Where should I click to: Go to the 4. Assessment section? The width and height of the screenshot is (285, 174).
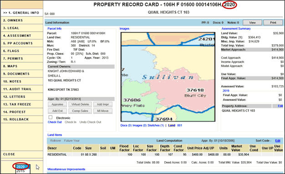tap(22, 36)
